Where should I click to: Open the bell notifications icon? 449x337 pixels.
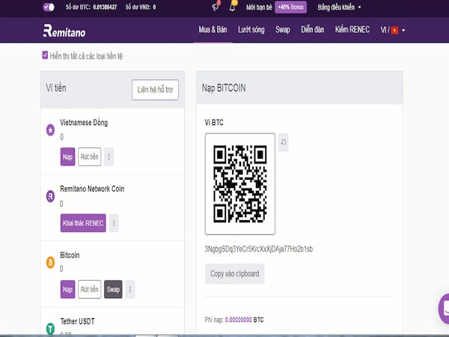(x=233, y=6)
